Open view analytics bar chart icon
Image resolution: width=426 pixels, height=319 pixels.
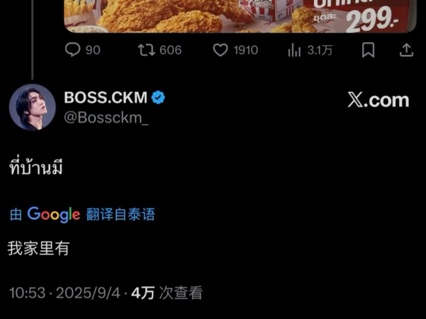(x=294, y=50)
